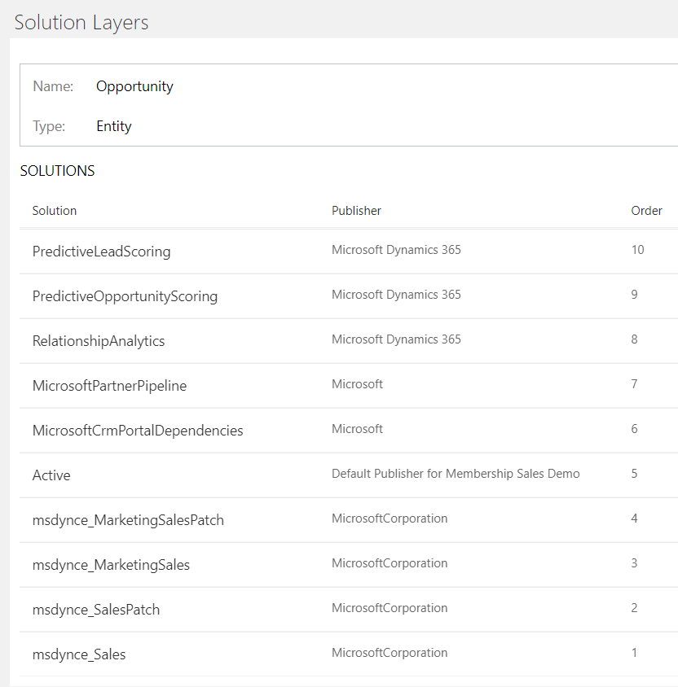Open the PredictiveLeadScoring solution layer
Screen dimensions: 678x687
pyautogui.click(x=101, y=252)
